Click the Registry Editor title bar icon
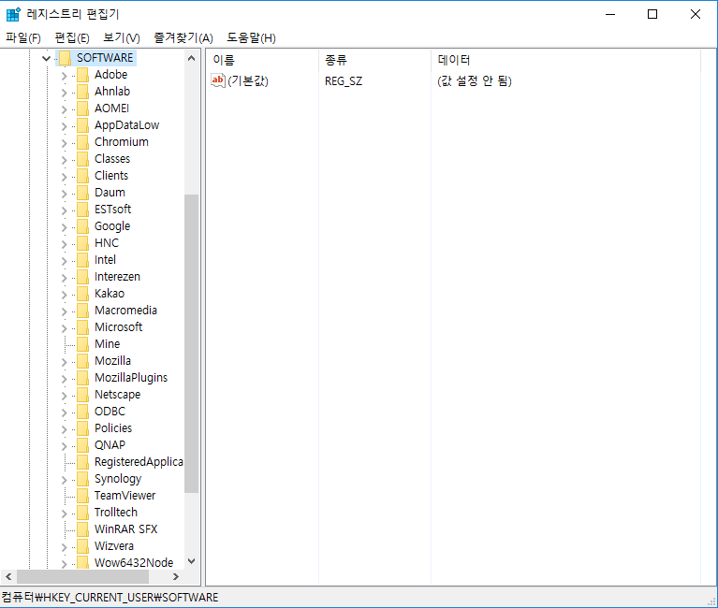Viewport: 718px width, 608px height. pyautogui.click(x=13, y=14)
